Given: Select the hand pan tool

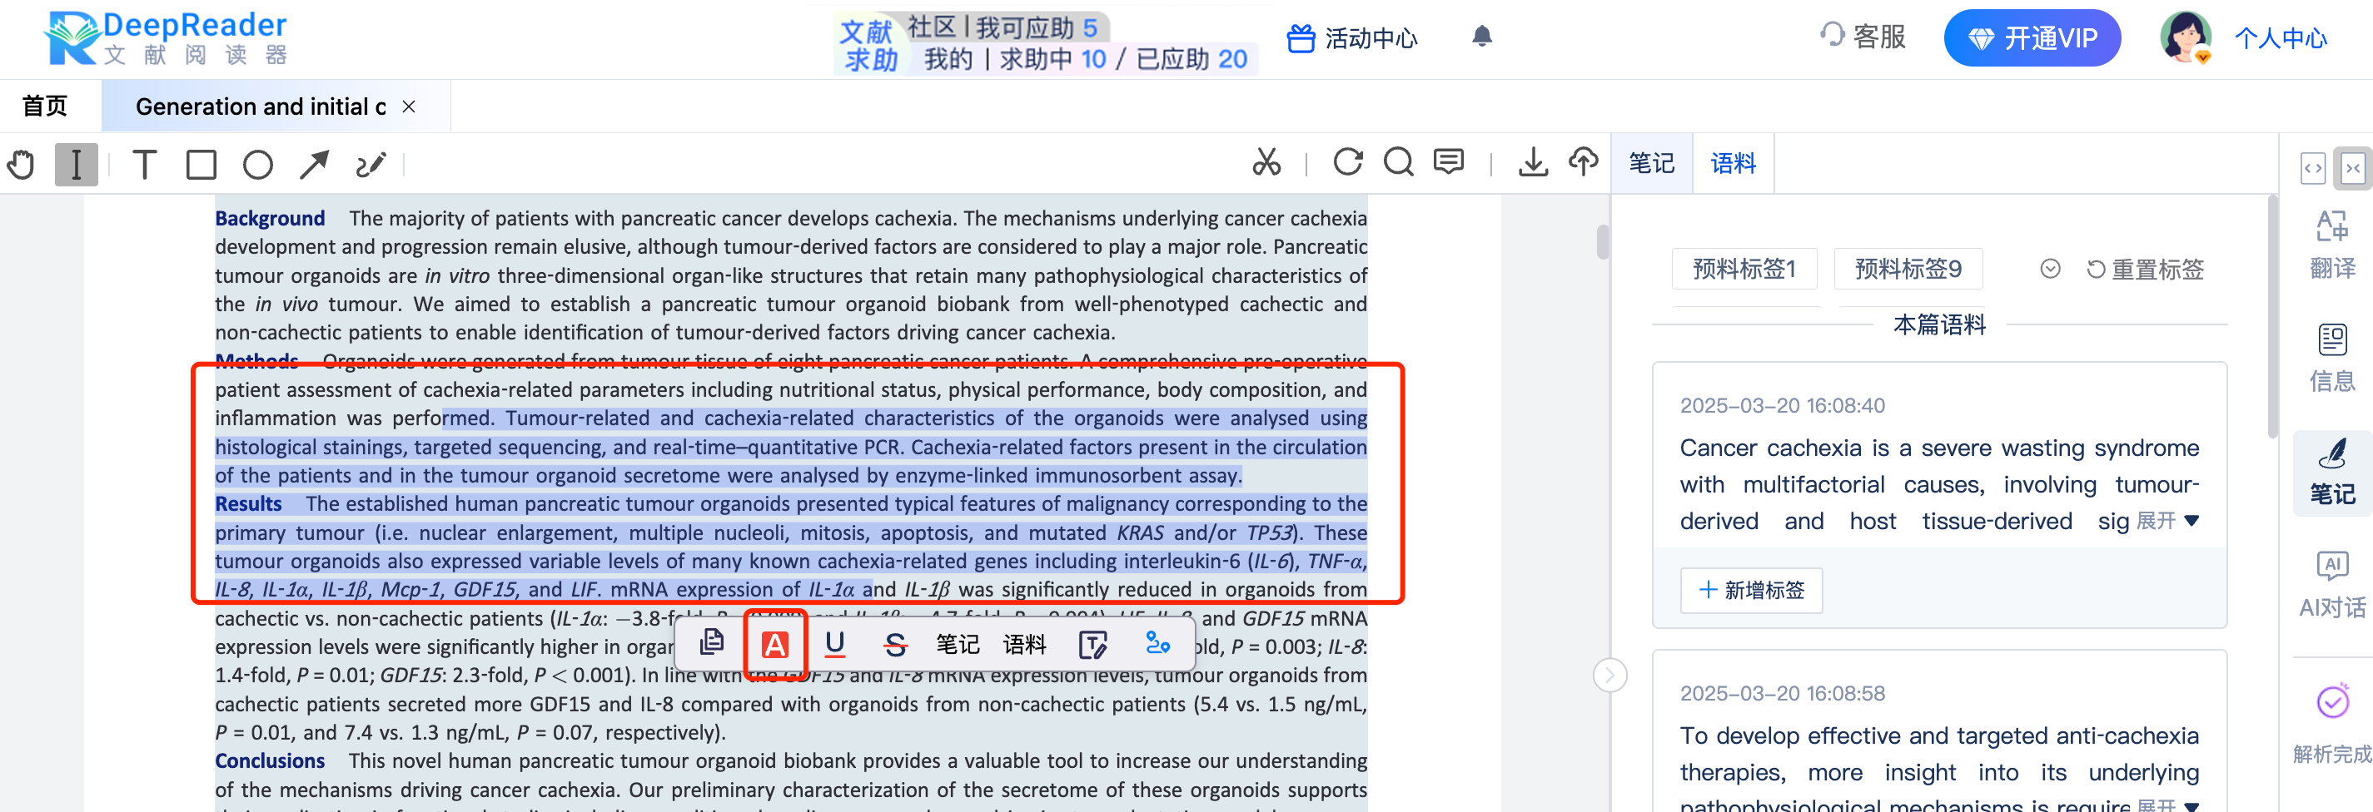Looking at the screenshot, I should pyautogui.click(x=21, y=164).
